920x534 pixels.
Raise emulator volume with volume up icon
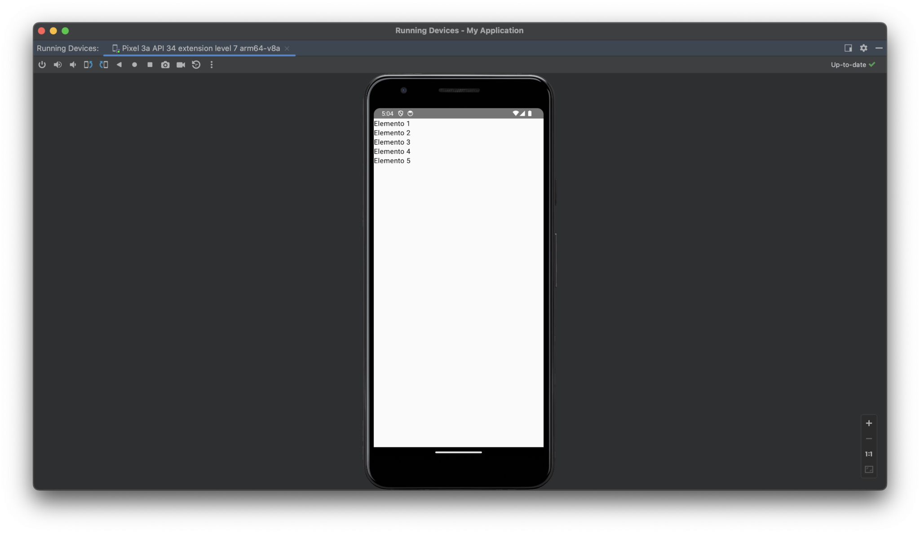pyautogui.click(x=57, y=65)
